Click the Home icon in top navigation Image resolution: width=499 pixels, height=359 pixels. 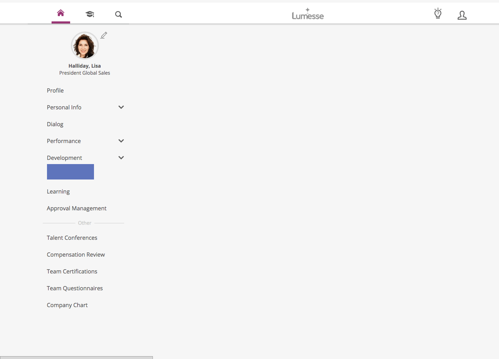tap(61, 13)
